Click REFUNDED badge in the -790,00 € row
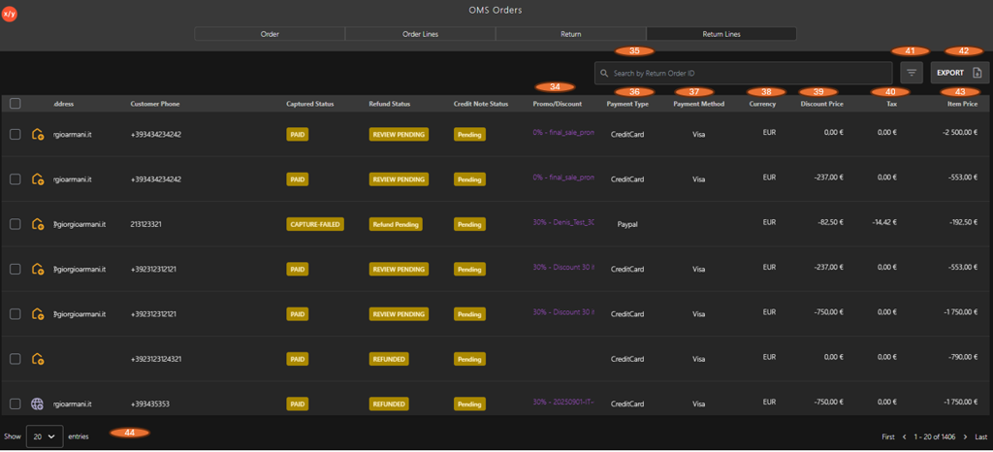This screenshot has width=993, height=452. pos(389,359)
